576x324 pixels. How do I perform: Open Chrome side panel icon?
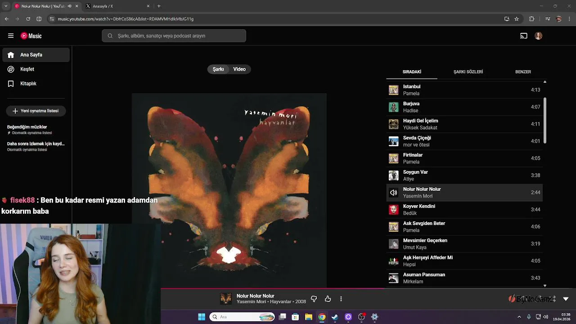click(x=39, y=19)
